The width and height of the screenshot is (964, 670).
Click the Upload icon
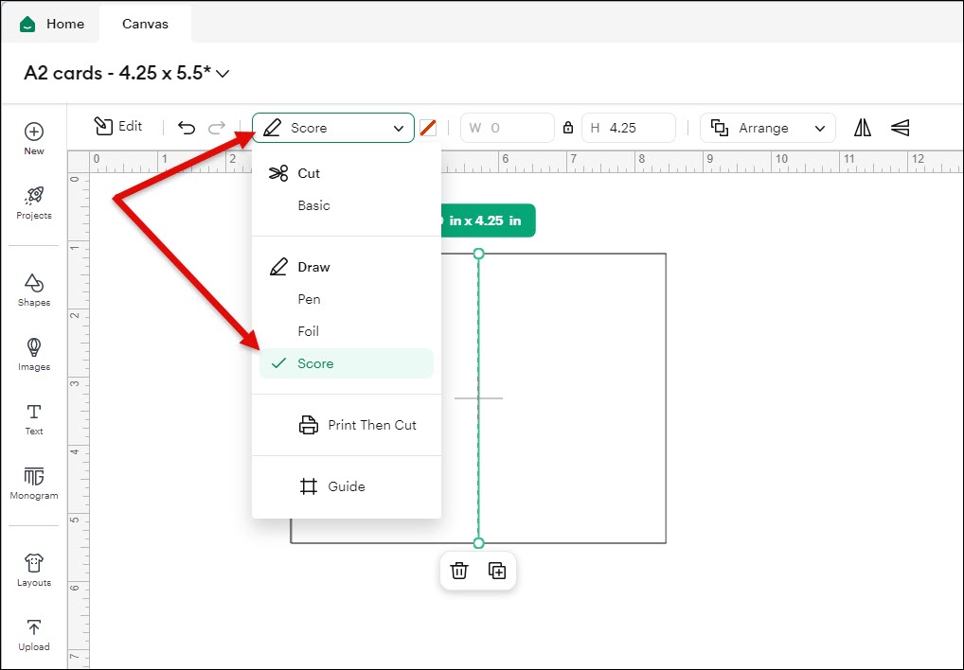[34, 627]
